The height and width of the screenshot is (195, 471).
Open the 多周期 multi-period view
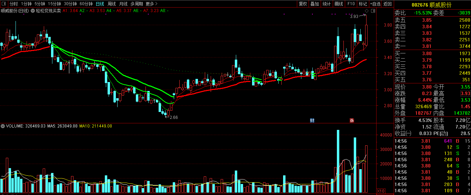(x=137, y=4)
